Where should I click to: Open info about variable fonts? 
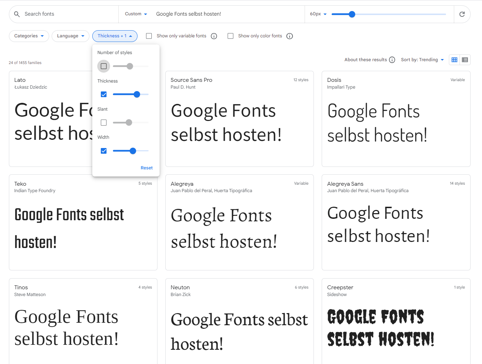tap(214, 36)
